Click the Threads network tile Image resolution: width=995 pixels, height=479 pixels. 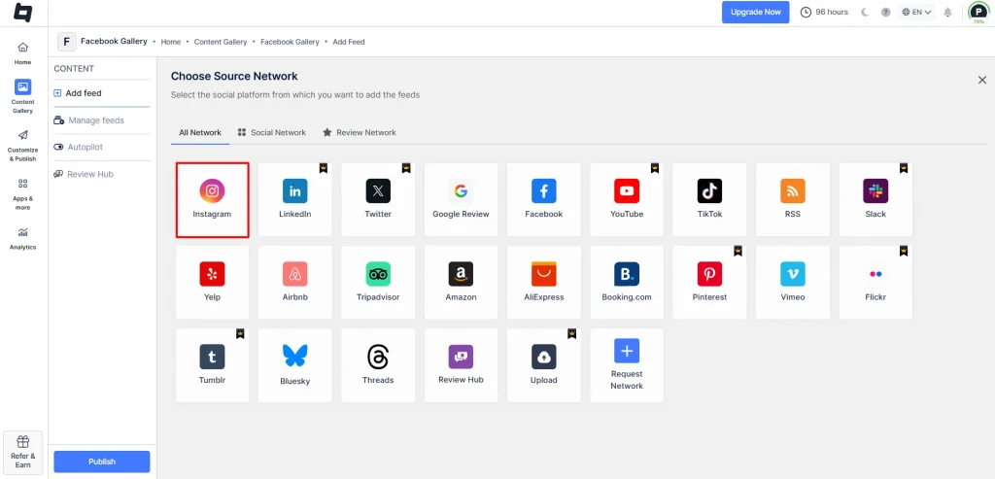point(378,364)
